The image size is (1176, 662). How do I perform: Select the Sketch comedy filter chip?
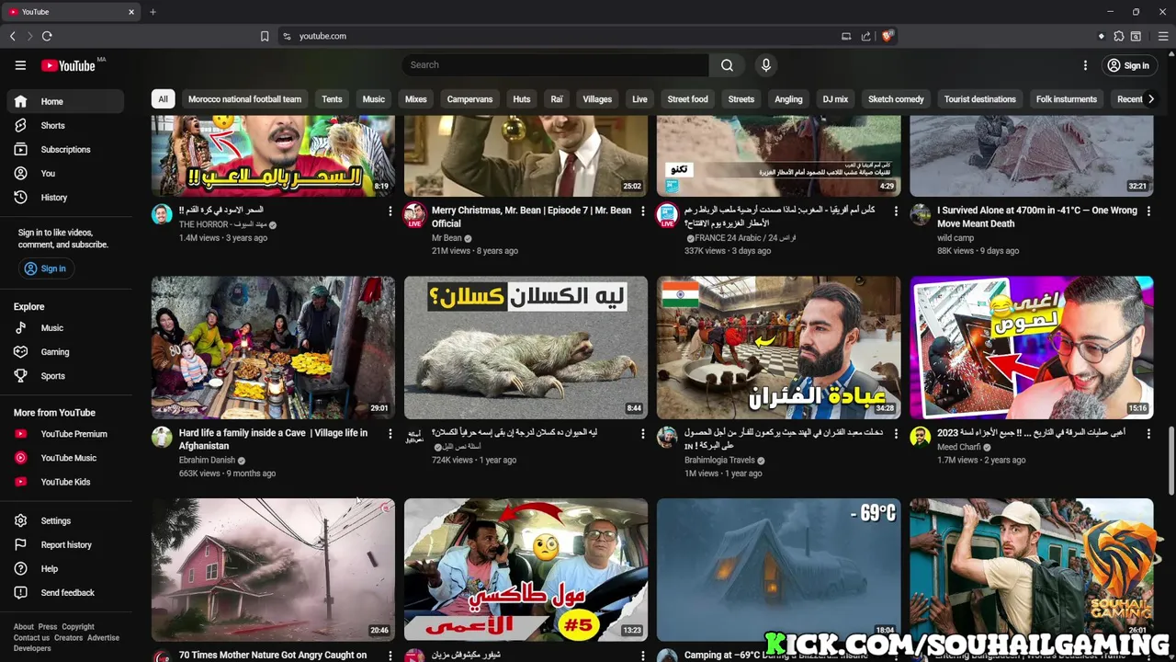pos(896,99)
